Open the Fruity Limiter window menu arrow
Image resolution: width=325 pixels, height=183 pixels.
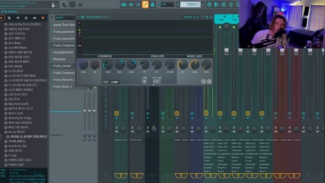tap(79, 17)
